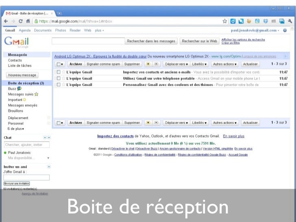Go back with the browser back arrow
The width and height of the screenshot is (296, 222).
point(6,21)
